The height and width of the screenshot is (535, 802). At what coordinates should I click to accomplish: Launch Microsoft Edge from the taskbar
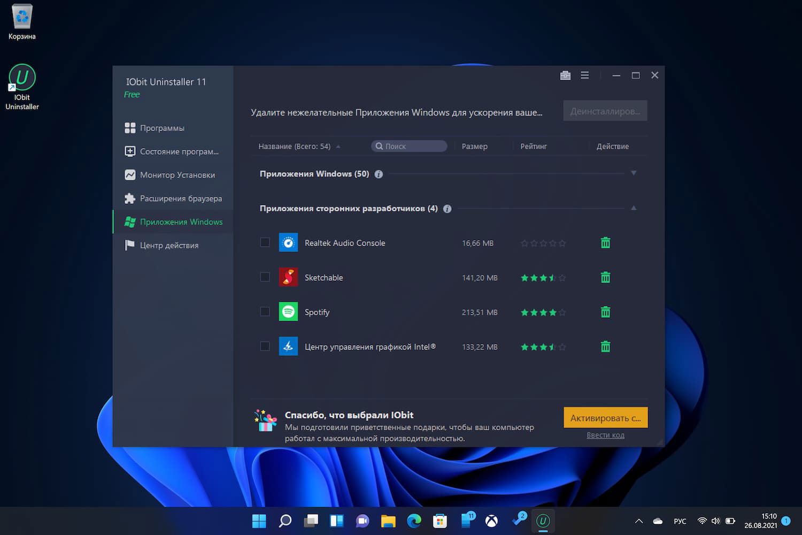point(414,521)
